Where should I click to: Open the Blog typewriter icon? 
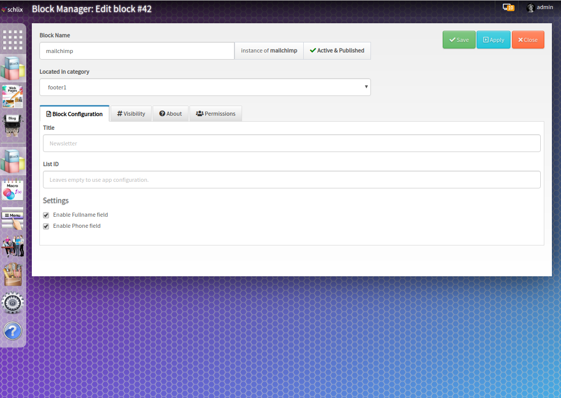click(x=13, y=125)
